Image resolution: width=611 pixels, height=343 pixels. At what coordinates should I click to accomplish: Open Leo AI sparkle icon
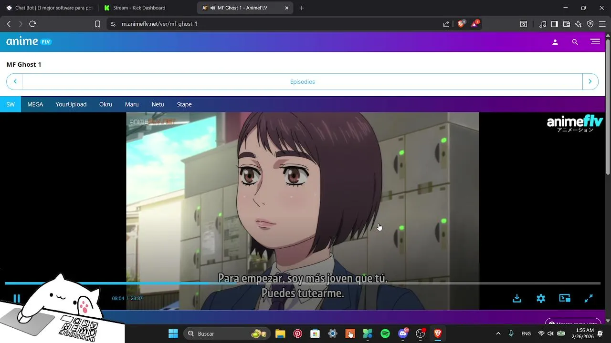pyautogui.click(x=579, y=24)
